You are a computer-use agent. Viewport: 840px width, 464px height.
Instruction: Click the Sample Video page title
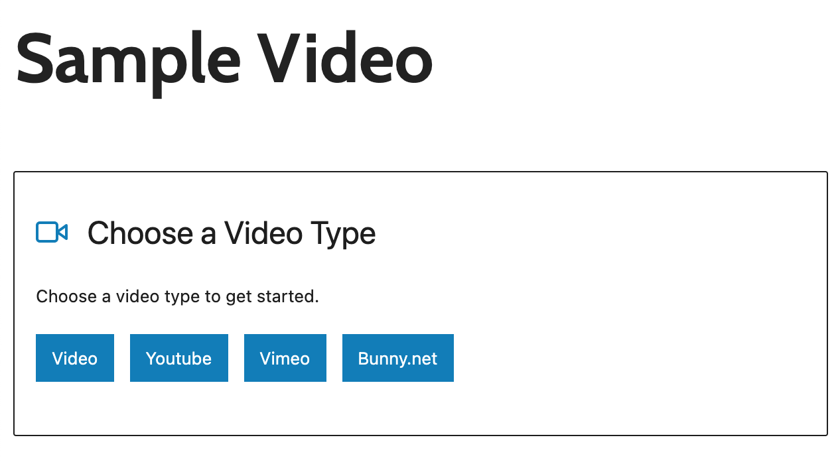coord(224,58)
